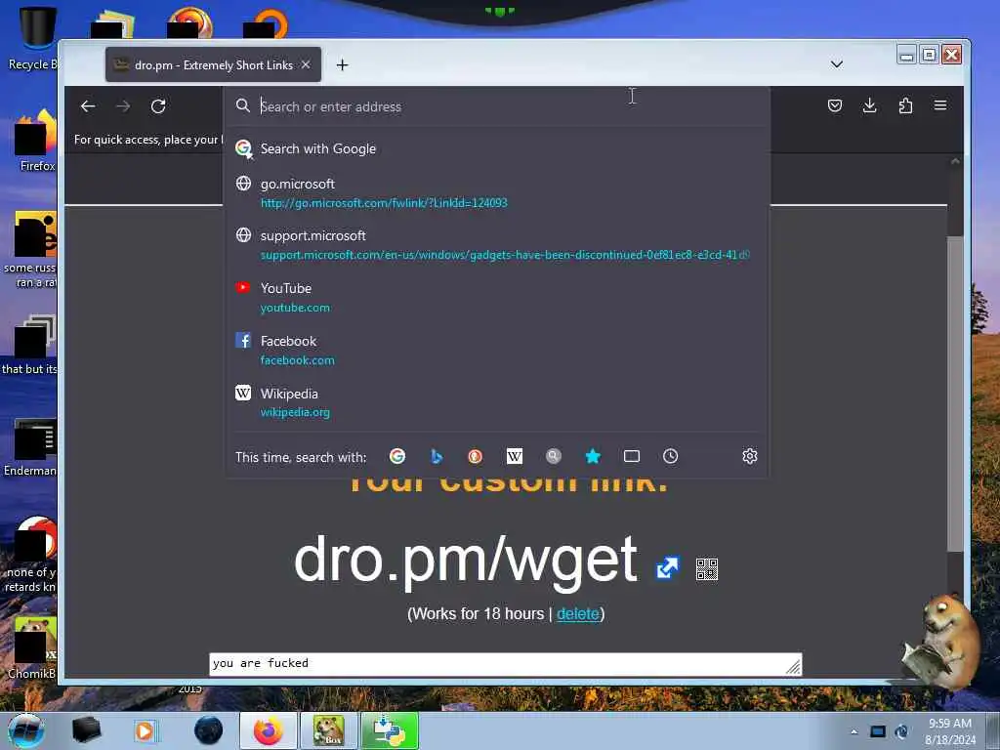Open the dro.pm/wget link icon

[668, 567]
